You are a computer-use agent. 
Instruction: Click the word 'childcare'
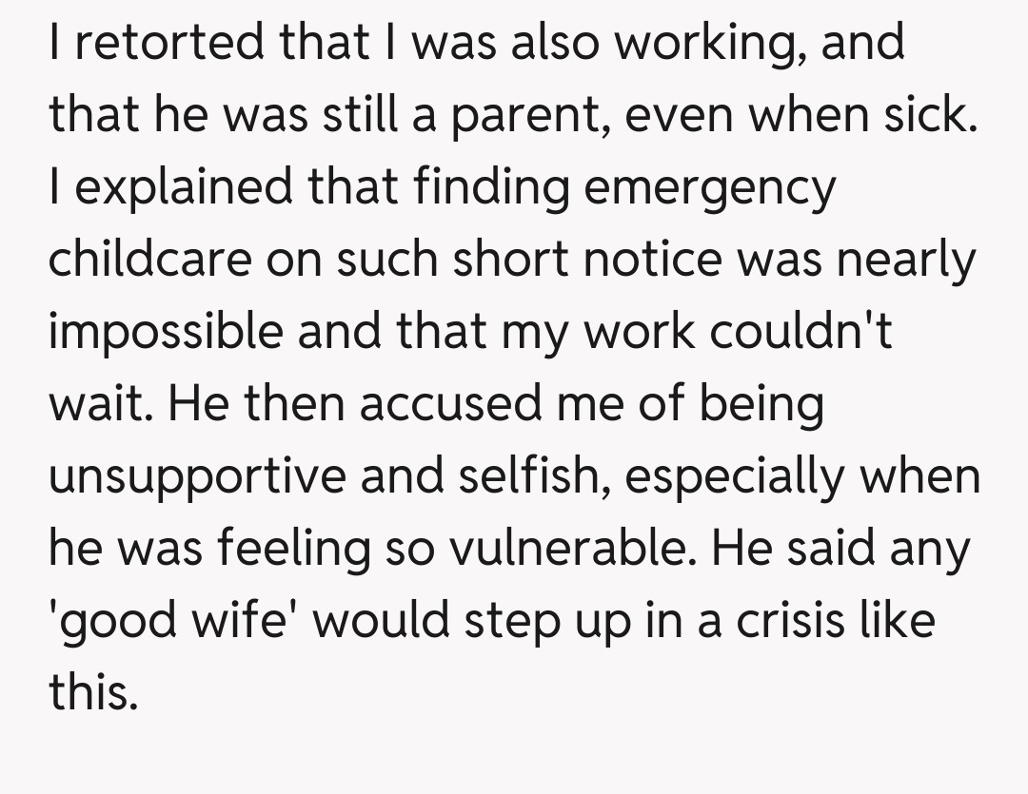coord(148,260)
